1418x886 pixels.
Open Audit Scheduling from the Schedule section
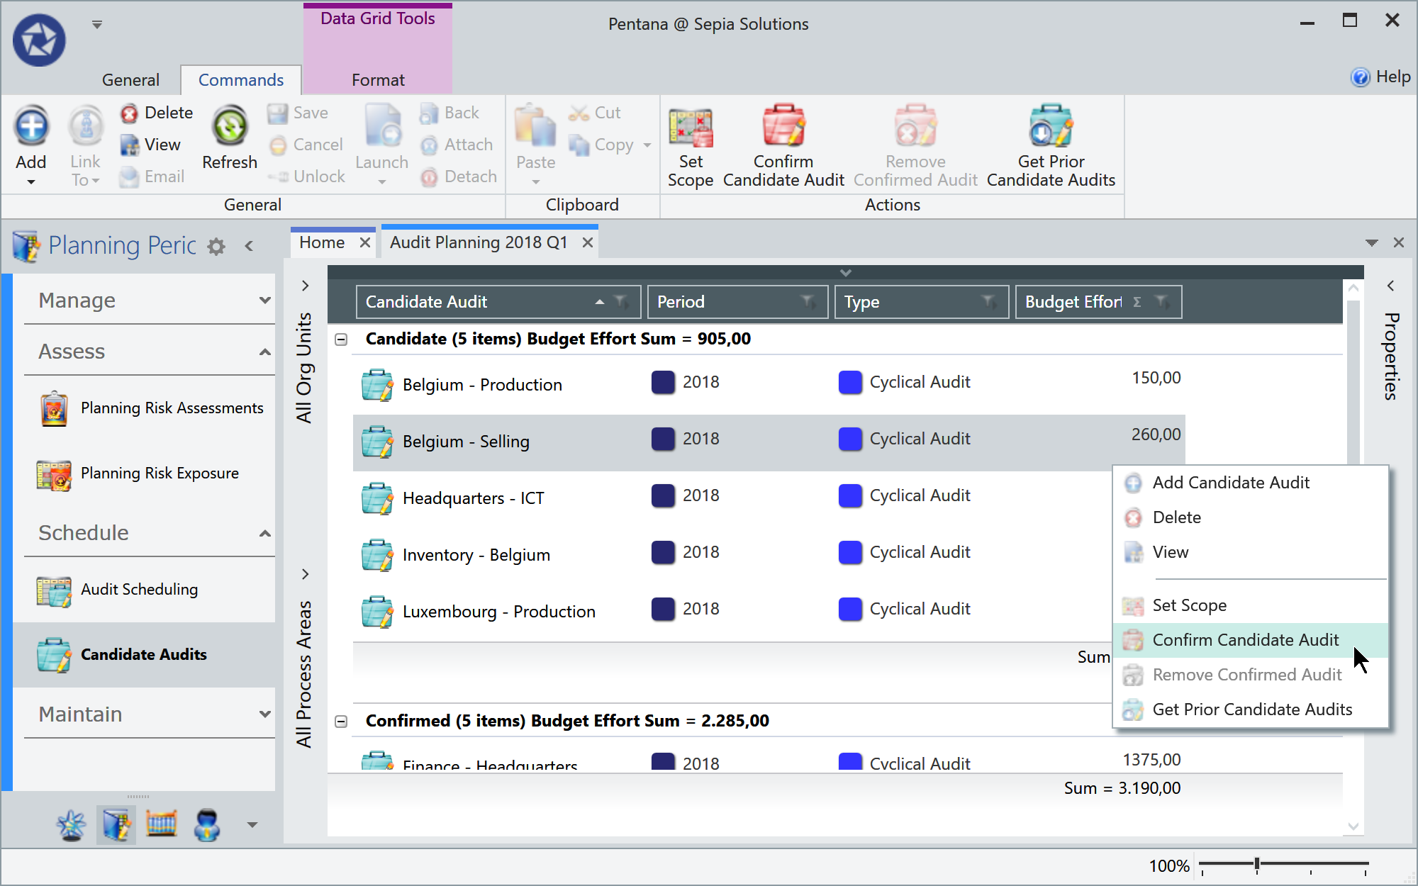point(139,589)
